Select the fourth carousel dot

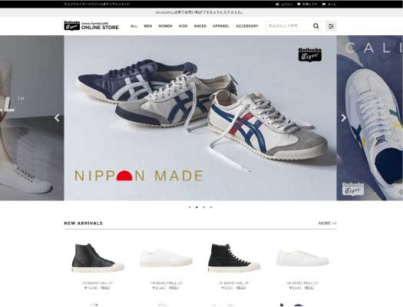click(x=211, y=207)
